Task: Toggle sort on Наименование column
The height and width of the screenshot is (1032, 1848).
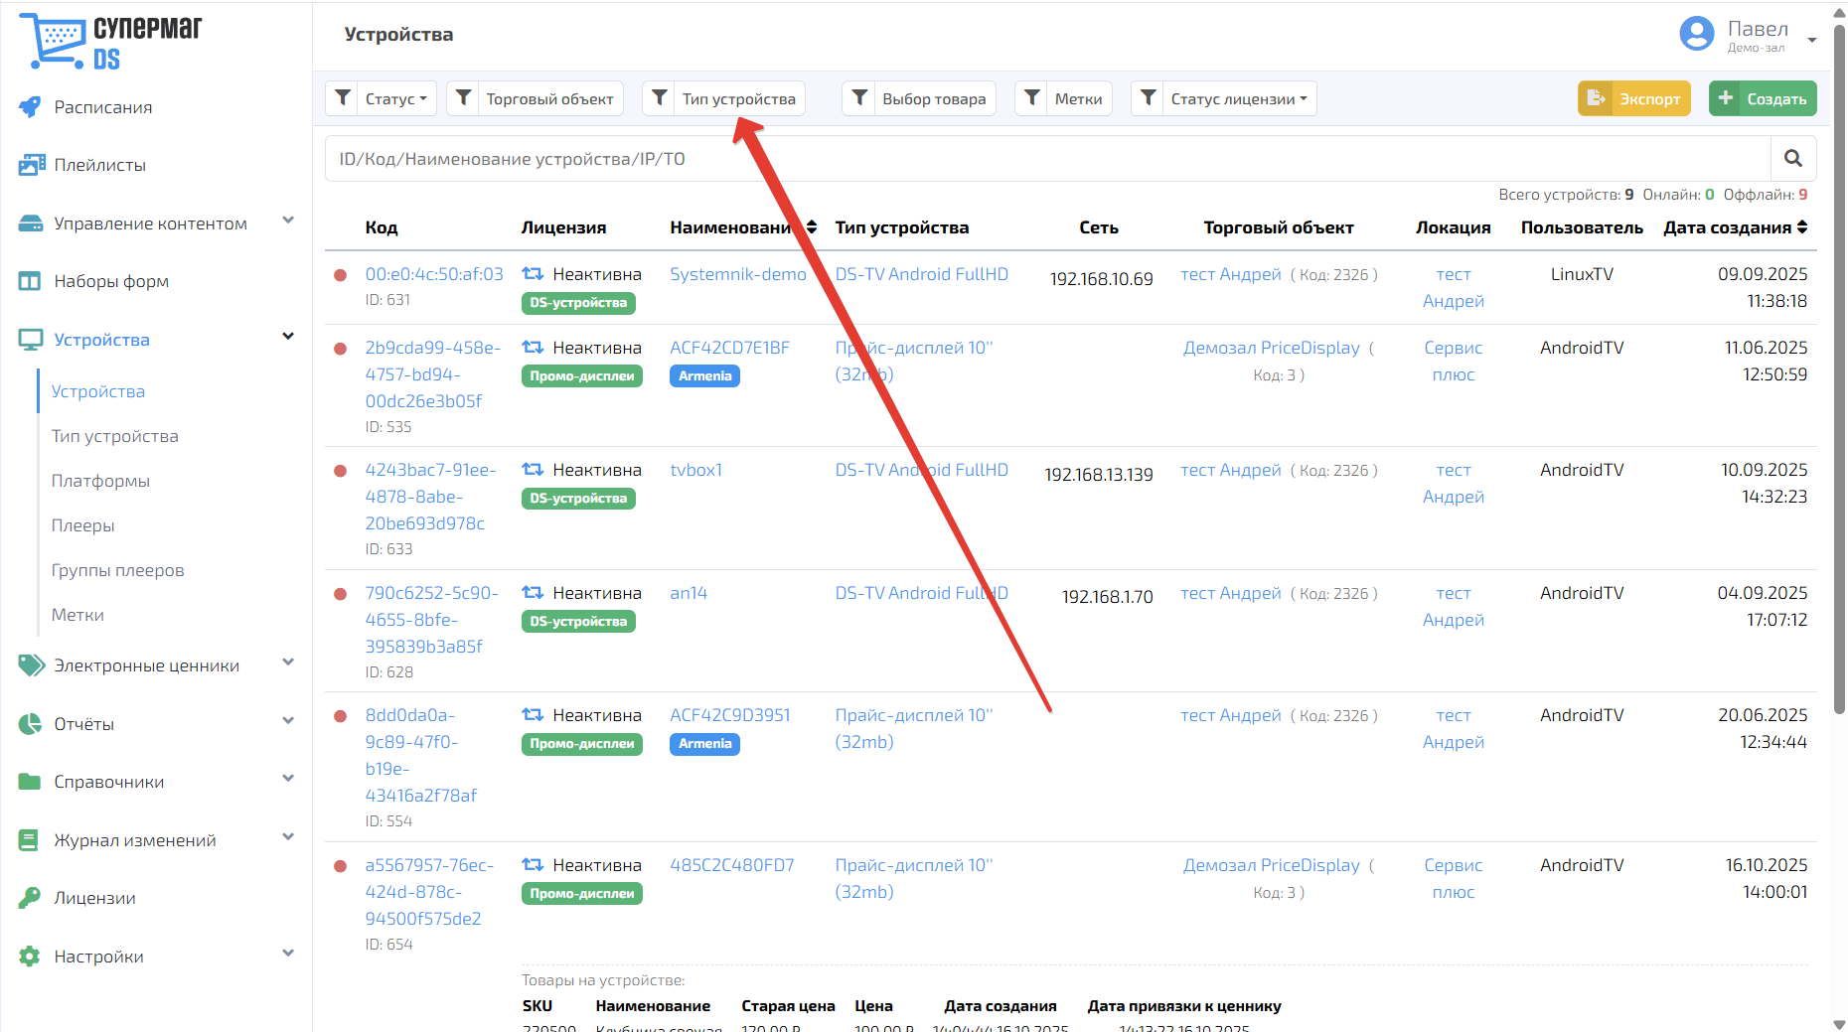Action: coord(812,227)
